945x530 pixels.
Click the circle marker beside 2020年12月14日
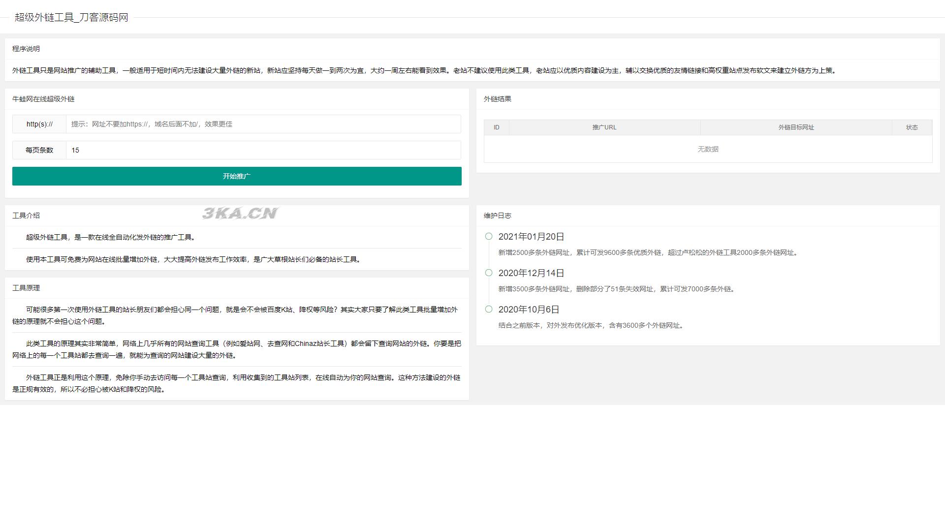pyautogui.click(x=488, y=273)
